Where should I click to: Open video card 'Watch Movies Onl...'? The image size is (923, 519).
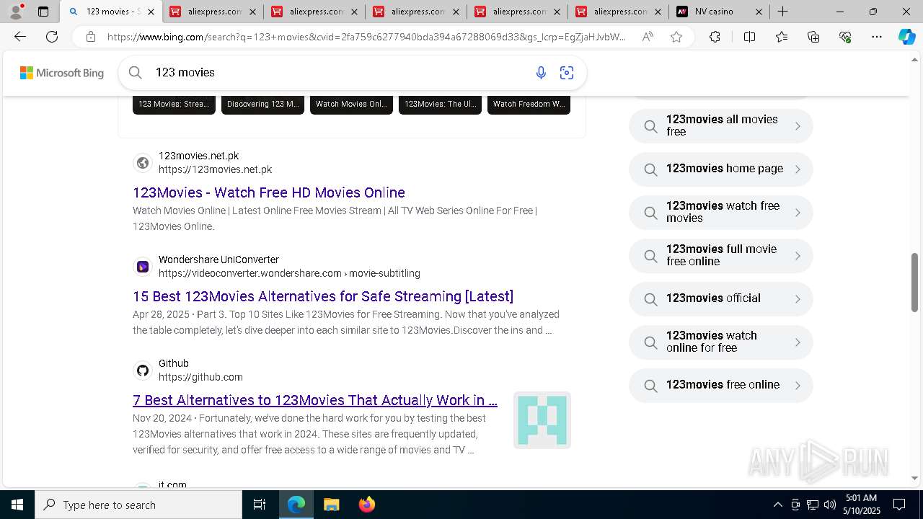coord(351,105)
